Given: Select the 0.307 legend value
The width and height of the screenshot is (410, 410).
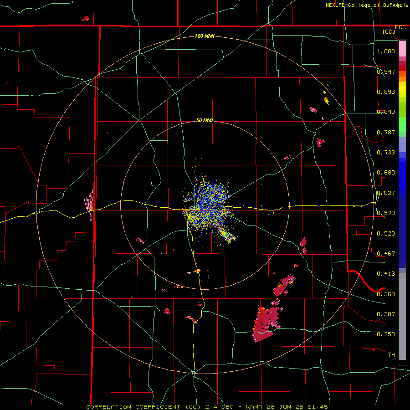Looking at the screenshot, I should 386,314.
